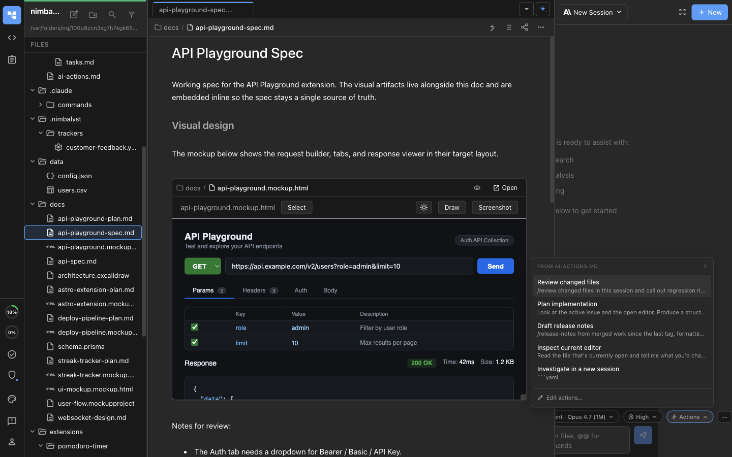Collapse the Actions dropdown
This screenshot has width=732, height=457.
(690, 417)
